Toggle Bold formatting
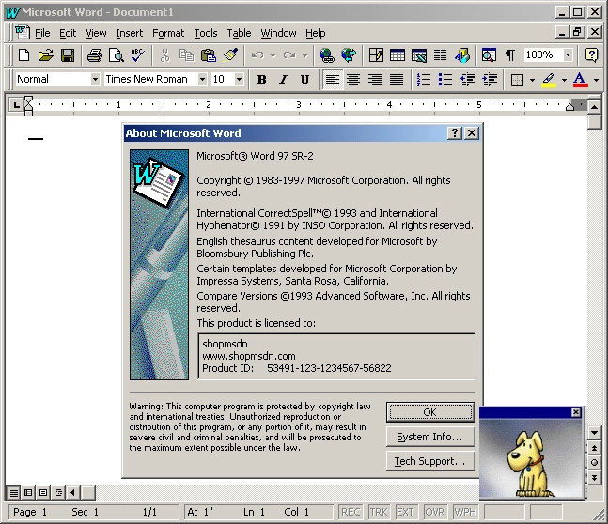Image resolution: width=608 pixels, height=524 pixels. click(262, 80)
